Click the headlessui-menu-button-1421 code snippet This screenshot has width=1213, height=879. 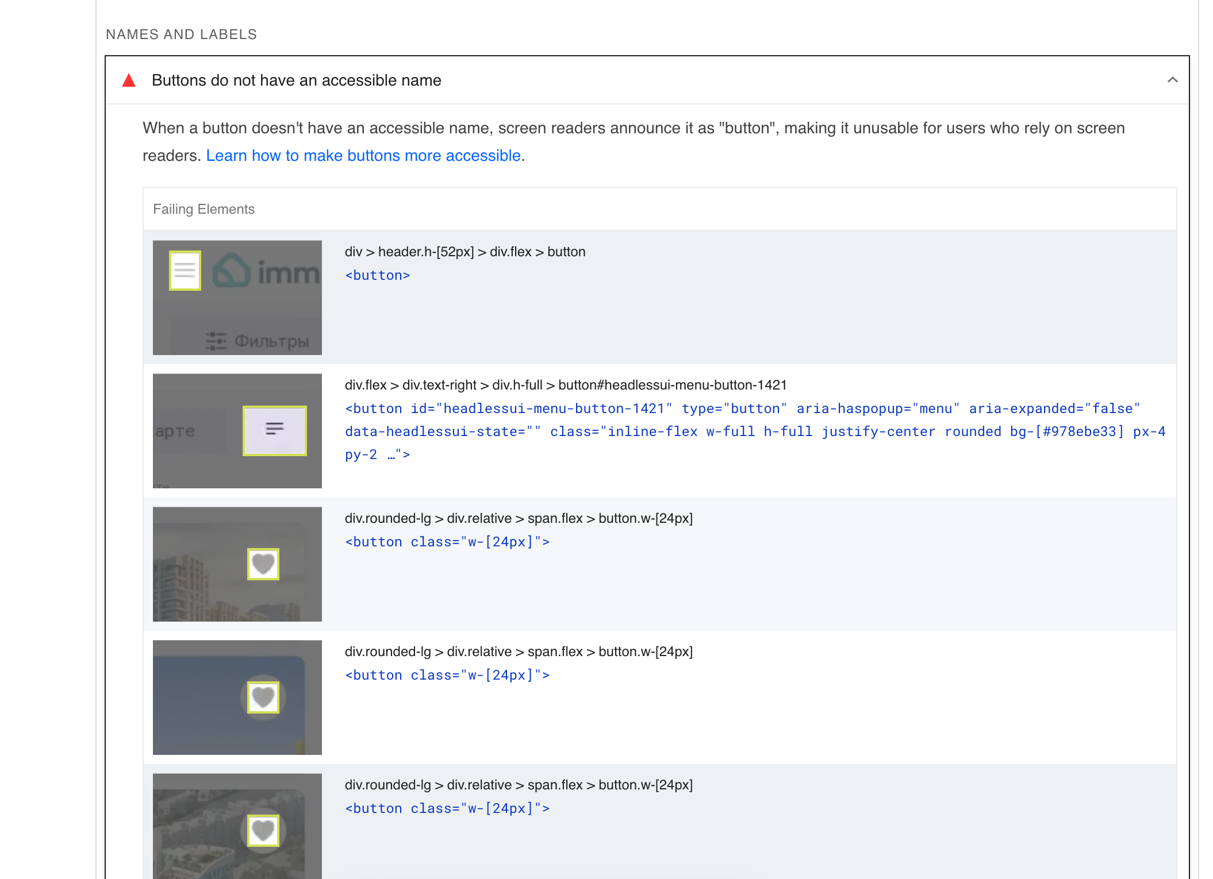tap(742, 431)
